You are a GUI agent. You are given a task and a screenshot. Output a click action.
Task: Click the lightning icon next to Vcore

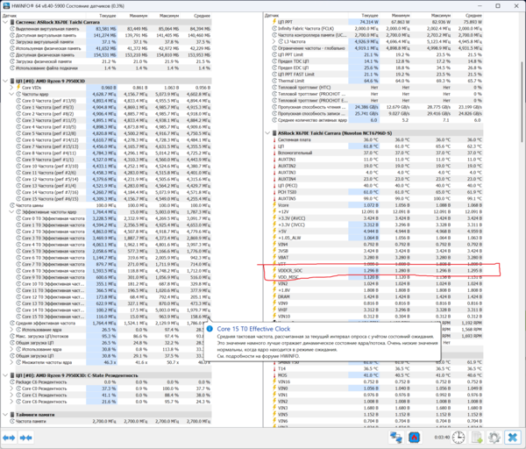tap(274, 205)
